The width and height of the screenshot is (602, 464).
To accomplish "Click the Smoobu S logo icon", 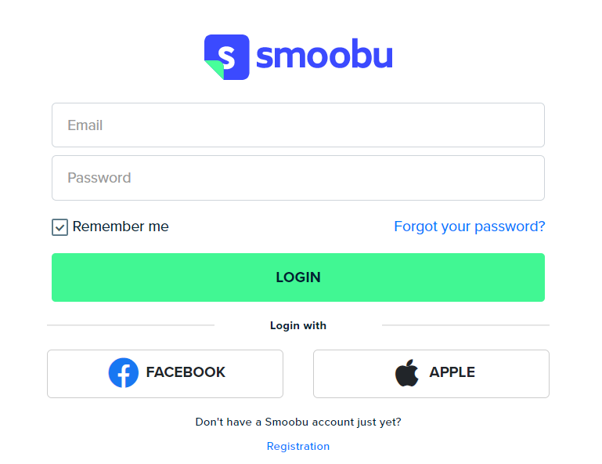I will (x=227, y=57).
